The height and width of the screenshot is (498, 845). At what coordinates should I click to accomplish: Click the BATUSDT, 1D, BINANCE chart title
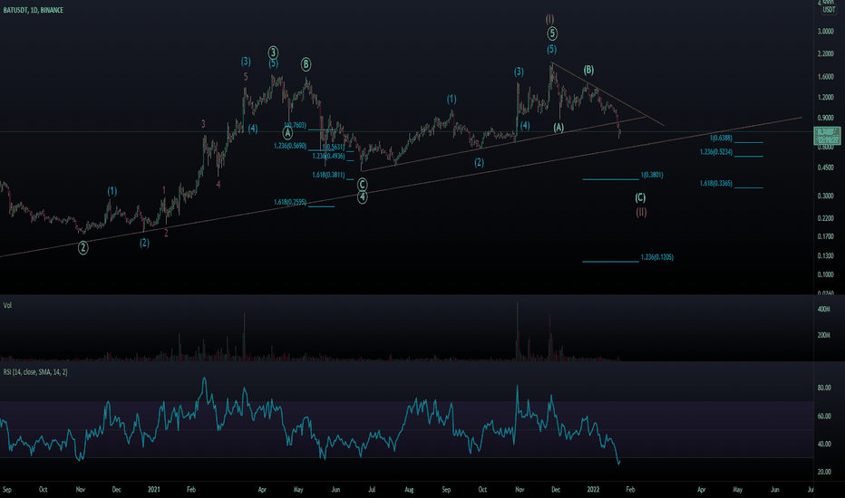coord(33,10)
